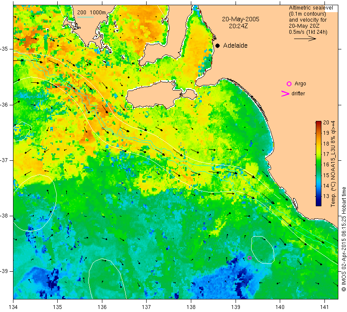Click the dark blue bottom of the temperature scale
Image resolution: width=347 pixels, height=312 pixels.
(318, 204)
